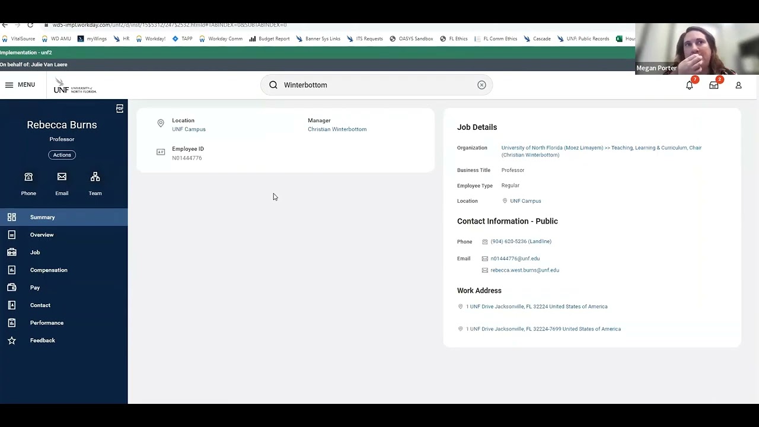Click the Megan Porter webcam thumbnail

pos(697,49)
